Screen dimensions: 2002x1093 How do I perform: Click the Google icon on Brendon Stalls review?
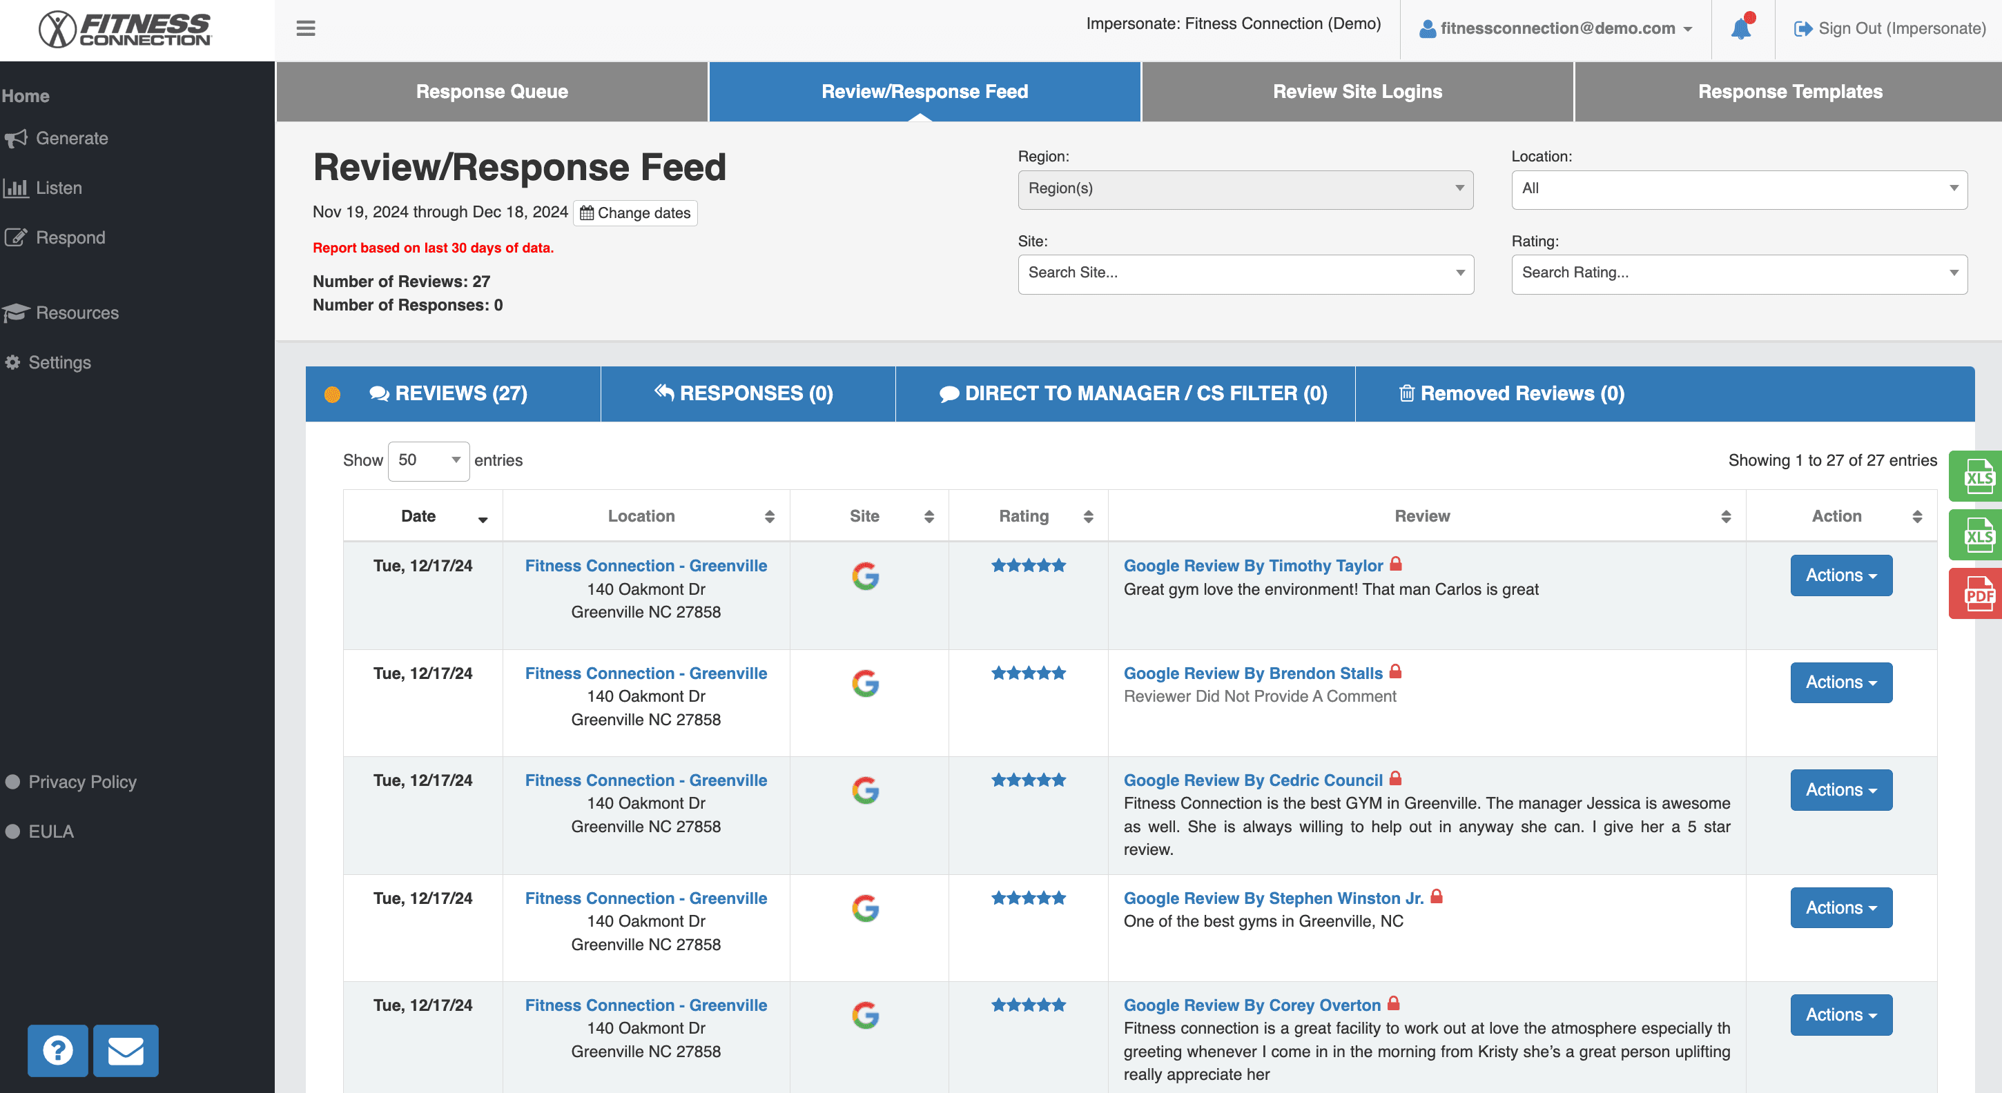(x=865, y=685)
